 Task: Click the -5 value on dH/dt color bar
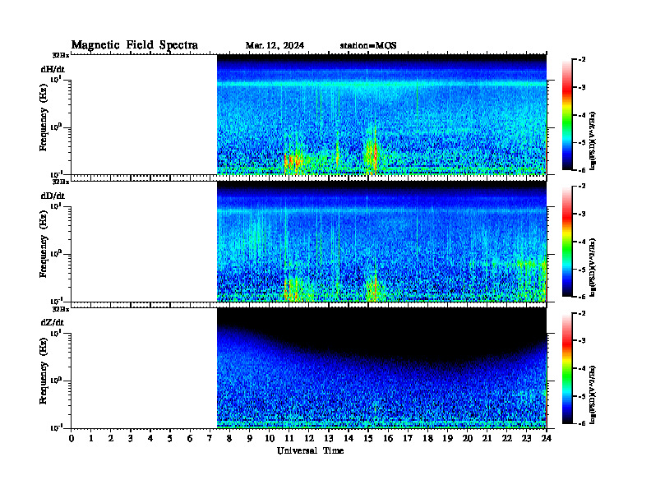point(582,143)
